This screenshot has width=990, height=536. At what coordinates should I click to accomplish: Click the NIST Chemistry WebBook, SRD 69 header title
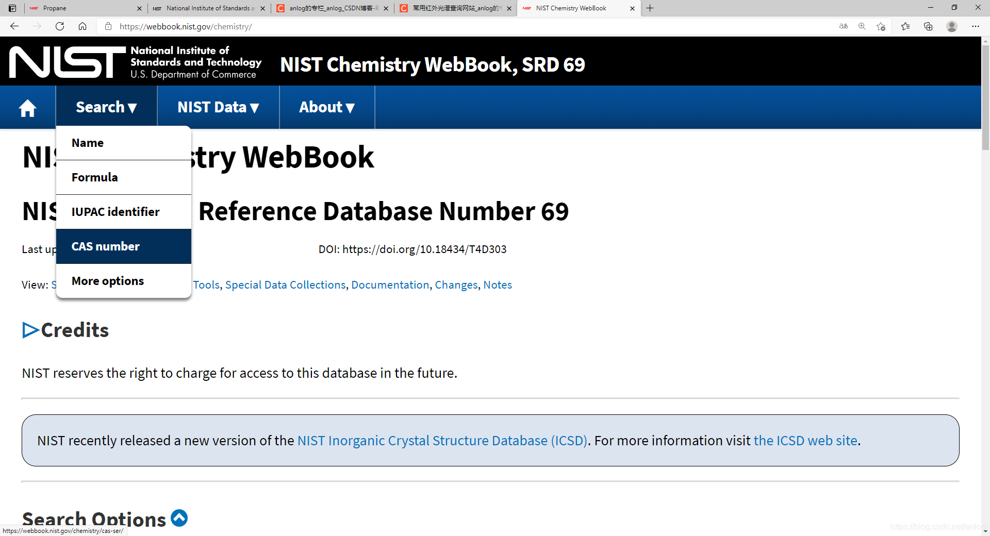[433, 64]
